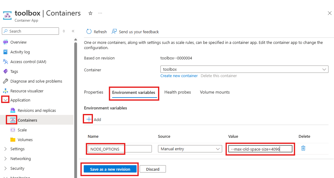The height and width of the screenshot is (178, 334).
Task: Click the Refresh icon in toolbar
Action: click(89, 32)
